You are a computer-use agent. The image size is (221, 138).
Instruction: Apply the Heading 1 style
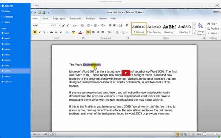tap(169, 29)
